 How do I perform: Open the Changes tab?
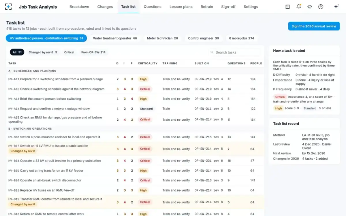tap(105, 7)
